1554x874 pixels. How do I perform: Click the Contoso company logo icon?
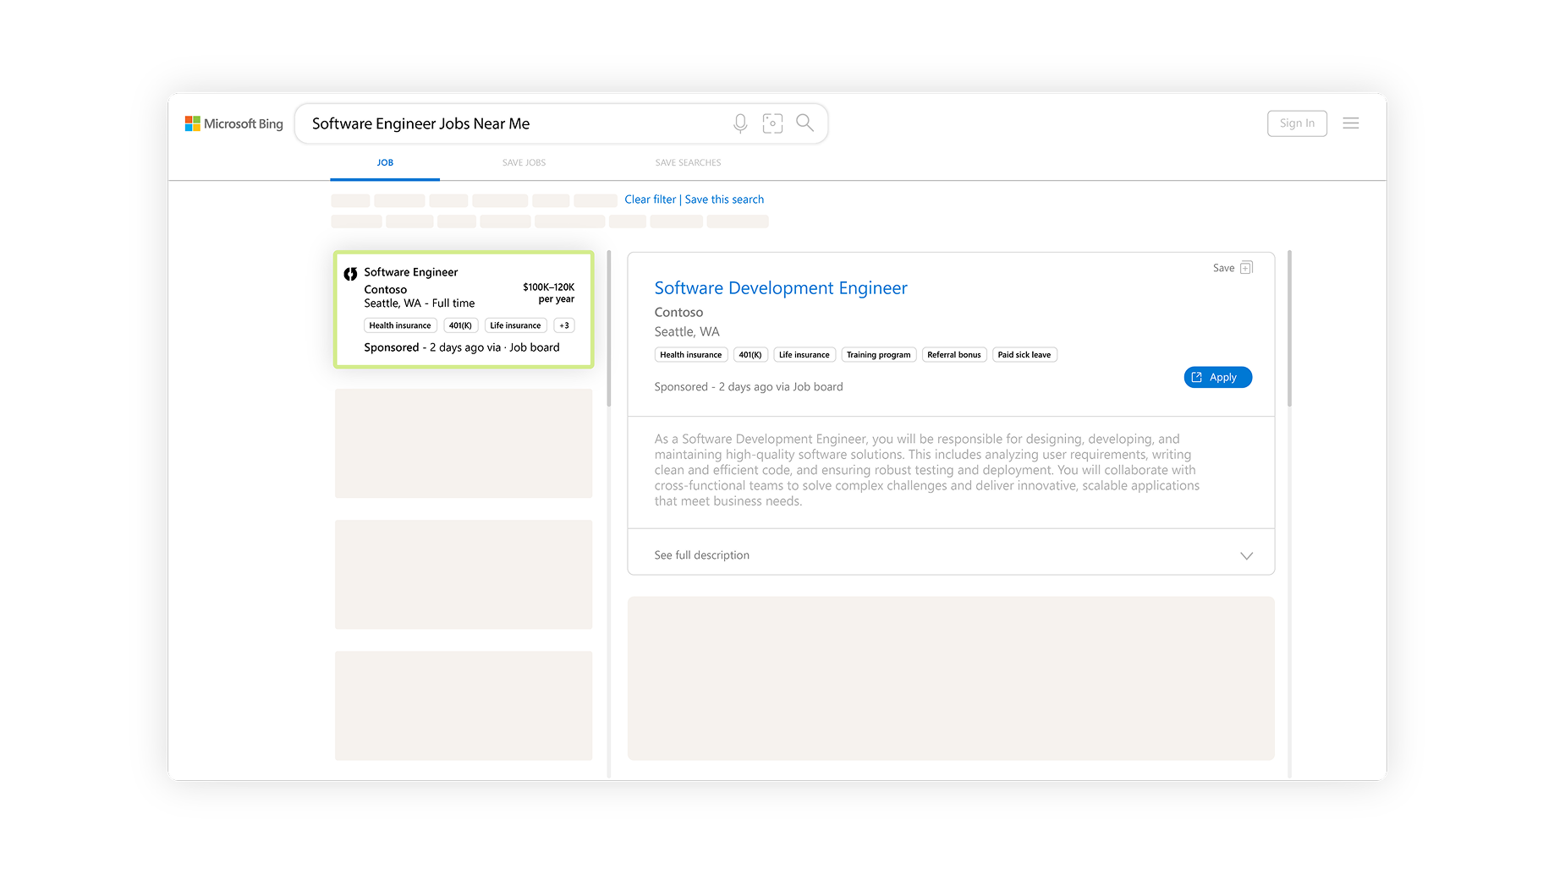tap(350, 274)
